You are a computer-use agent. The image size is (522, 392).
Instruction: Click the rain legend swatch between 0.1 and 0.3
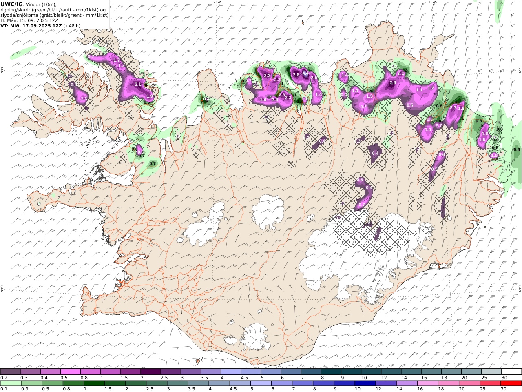coord(11,383)
